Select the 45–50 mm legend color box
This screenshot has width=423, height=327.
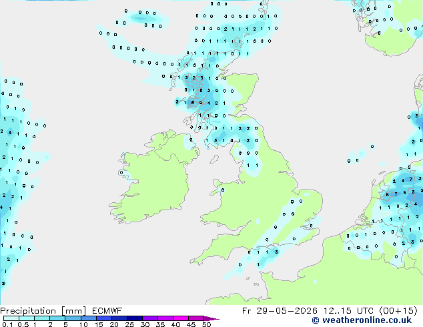196,318
